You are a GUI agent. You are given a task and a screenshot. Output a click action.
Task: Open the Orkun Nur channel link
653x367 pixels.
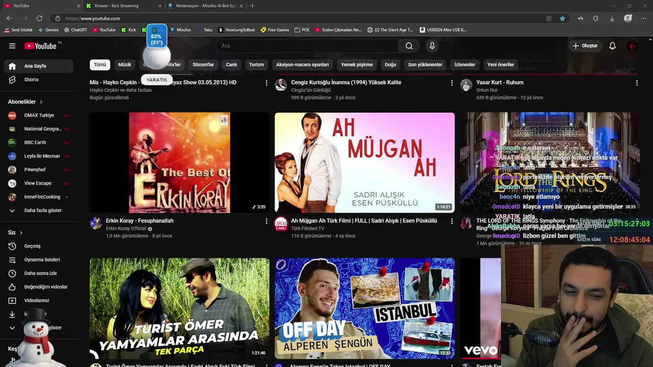(x=487, y=90)
